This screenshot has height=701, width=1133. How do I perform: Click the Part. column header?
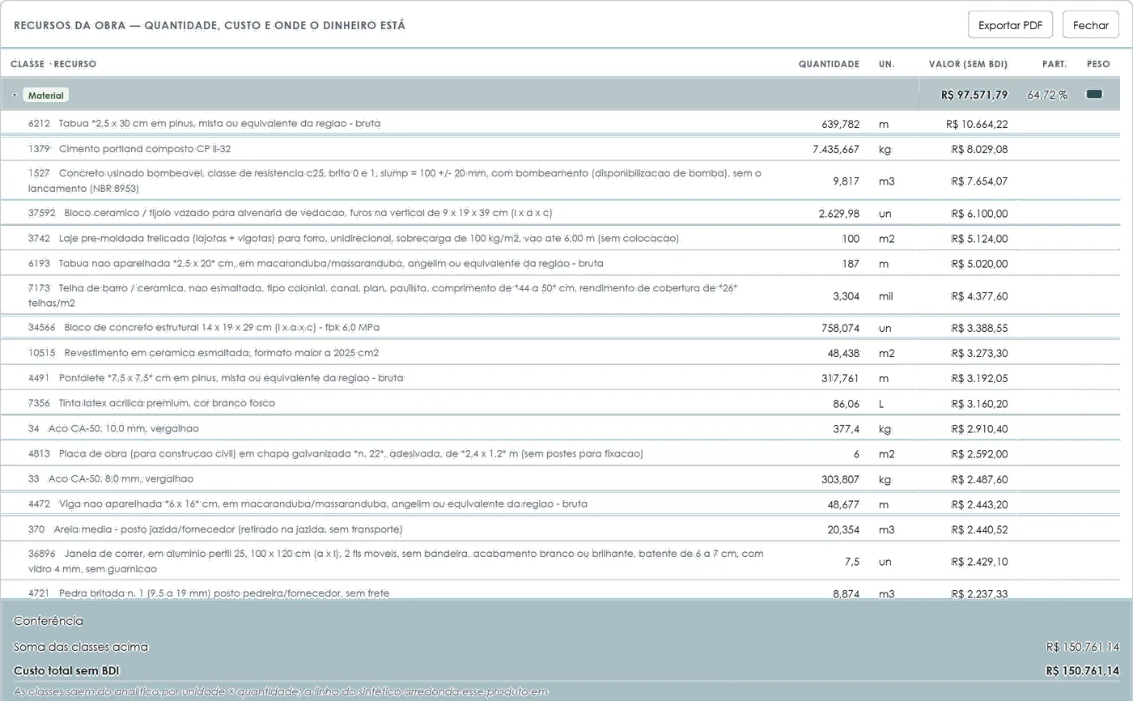click(x=1054, y=64)
